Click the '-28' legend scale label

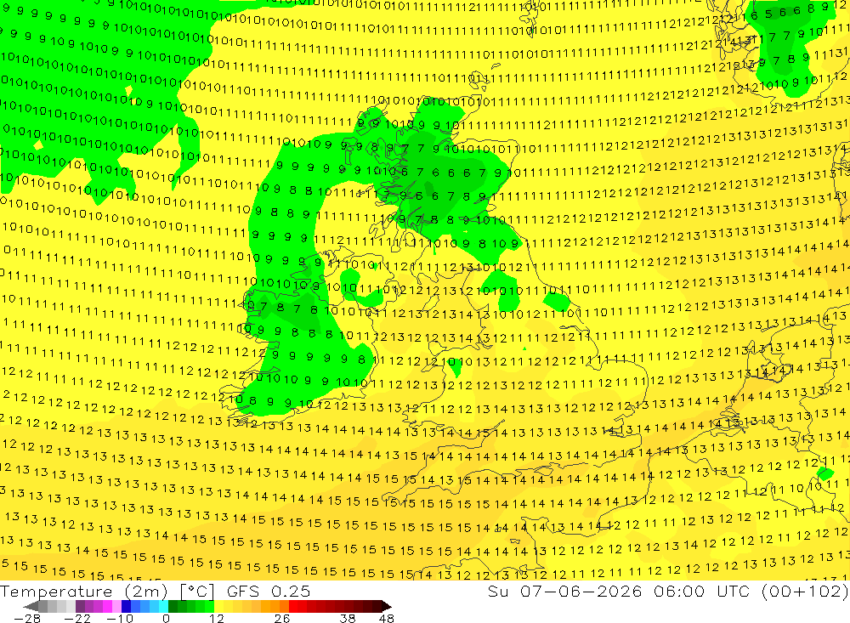[x=27, y=618]
